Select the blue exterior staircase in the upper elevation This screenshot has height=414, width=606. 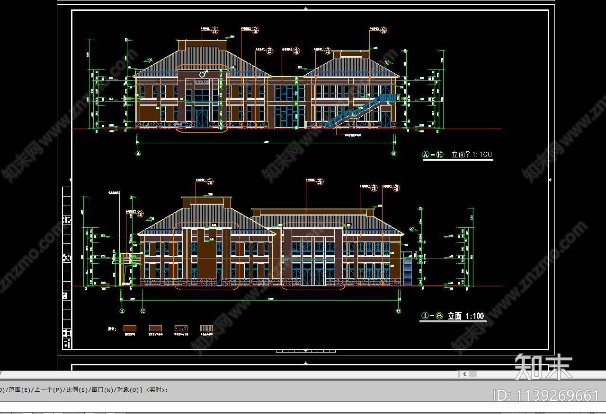tap(360, 111)
